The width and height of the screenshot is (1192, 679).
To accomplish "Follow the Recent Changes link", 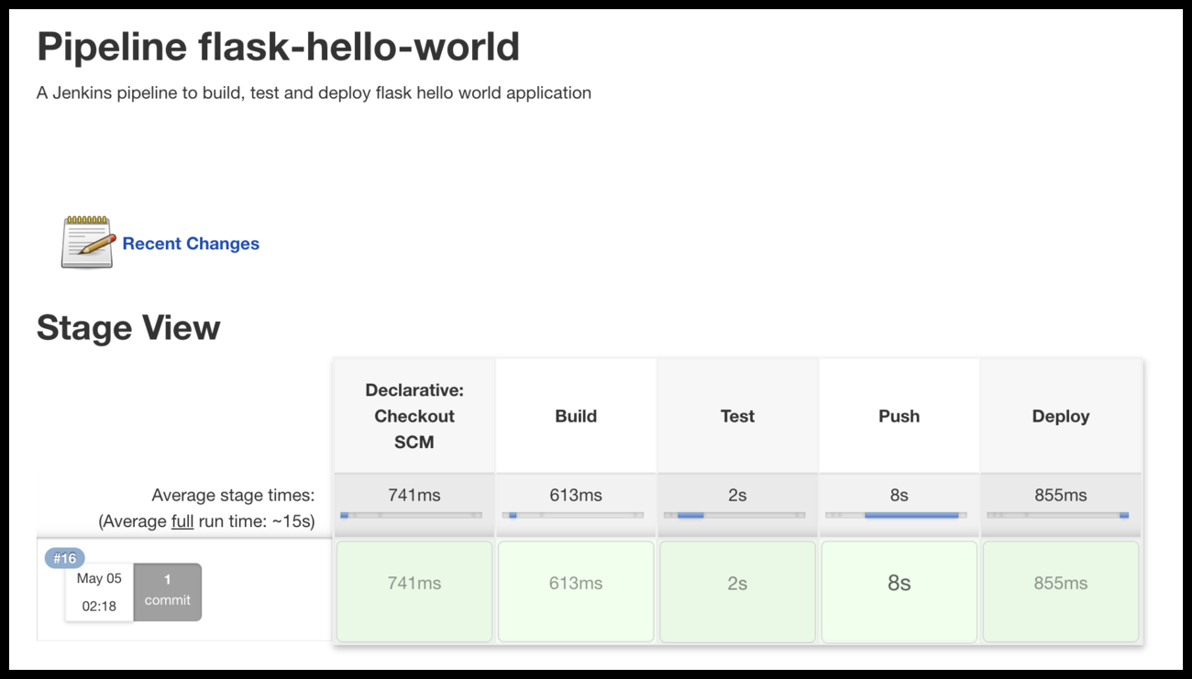I will point(191,244).
